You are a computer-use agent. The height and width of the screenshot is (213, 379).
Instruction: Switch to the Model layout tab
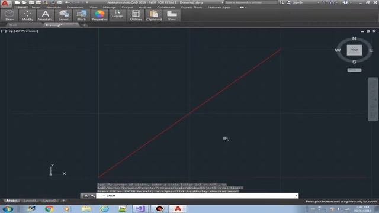tap(12, 201)
